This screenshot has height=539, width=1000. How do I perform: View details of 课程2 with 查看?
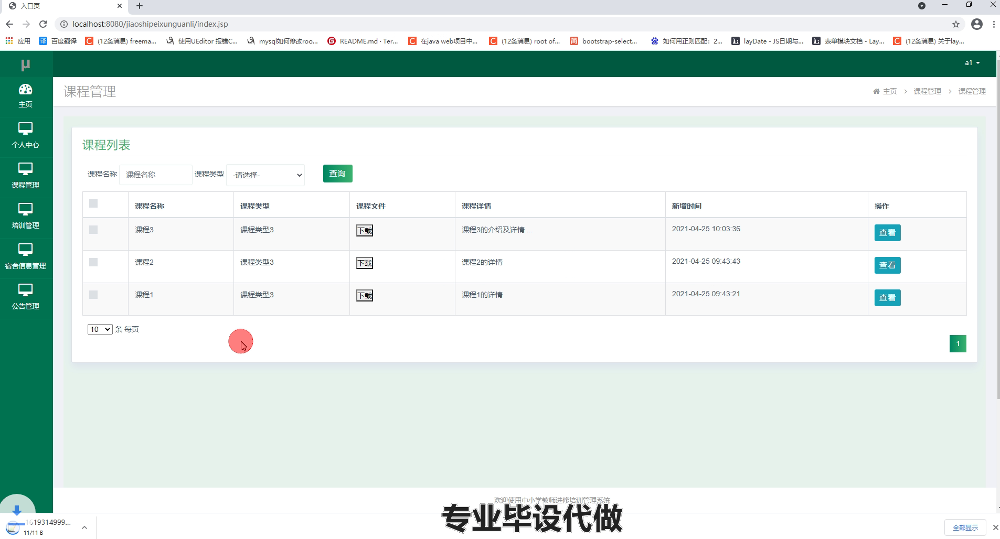887,265
